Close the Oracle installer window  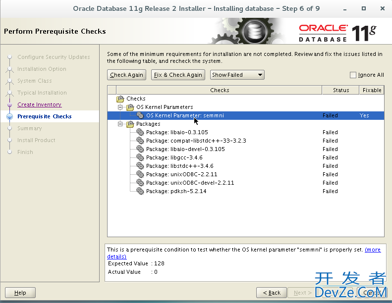[382, 8]
